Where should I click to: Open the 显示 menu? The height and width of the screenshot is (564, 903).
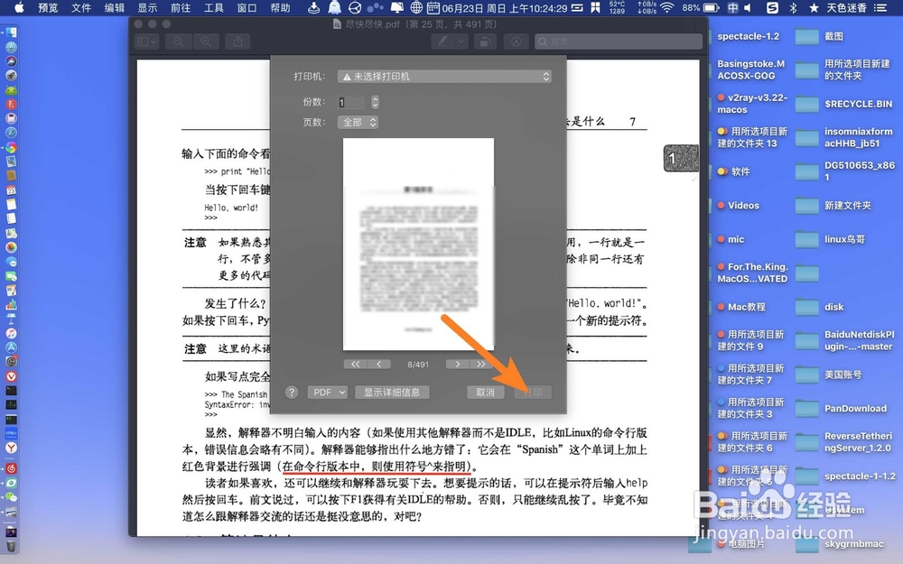[x=147, y=7]
